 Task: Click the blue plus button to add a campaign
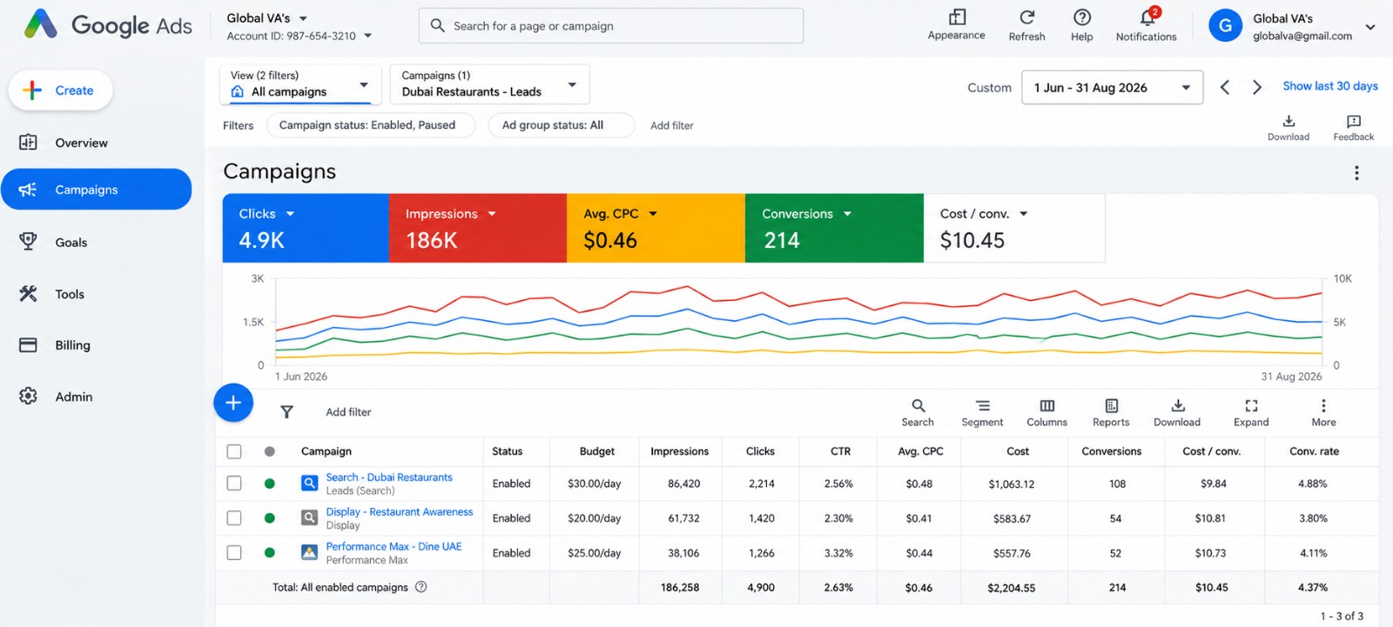(233, 403)
